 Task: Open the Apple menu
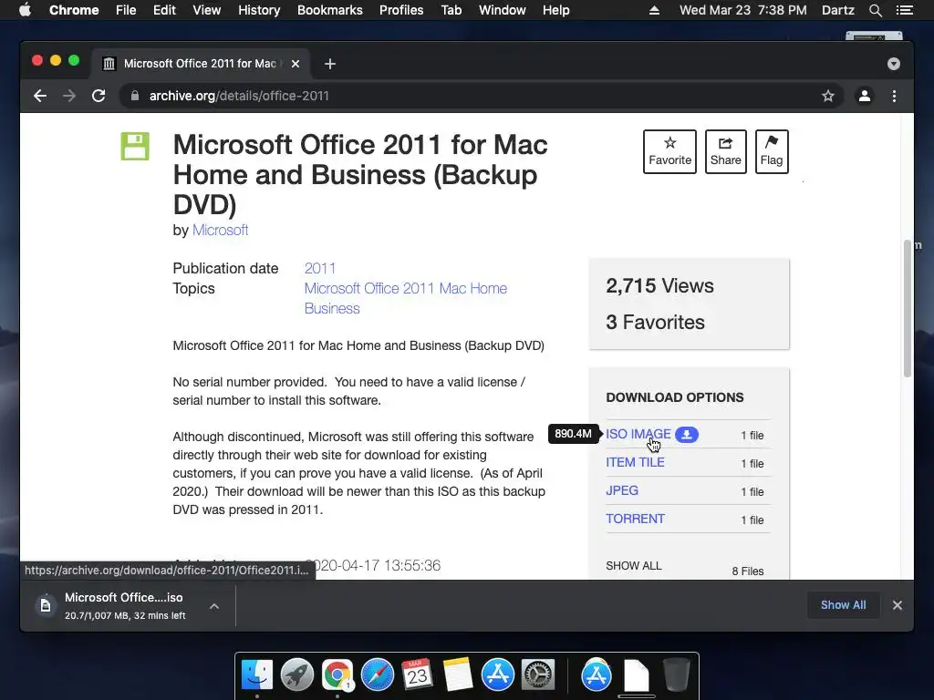[x=25, y=10]
